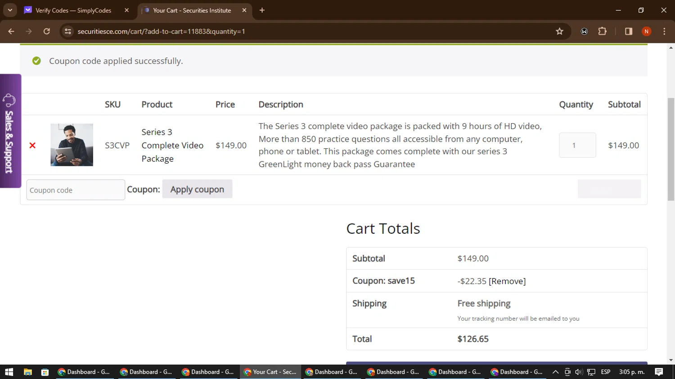This screenshot has width=675, height=379.
Task: Bookmark this page with the star
Action: tap(559, 31)
